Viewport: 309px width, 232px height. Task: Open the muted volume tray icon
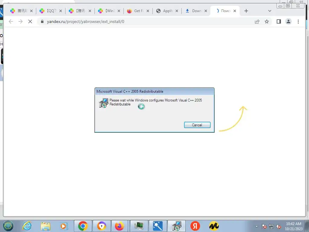click(279, 226)
